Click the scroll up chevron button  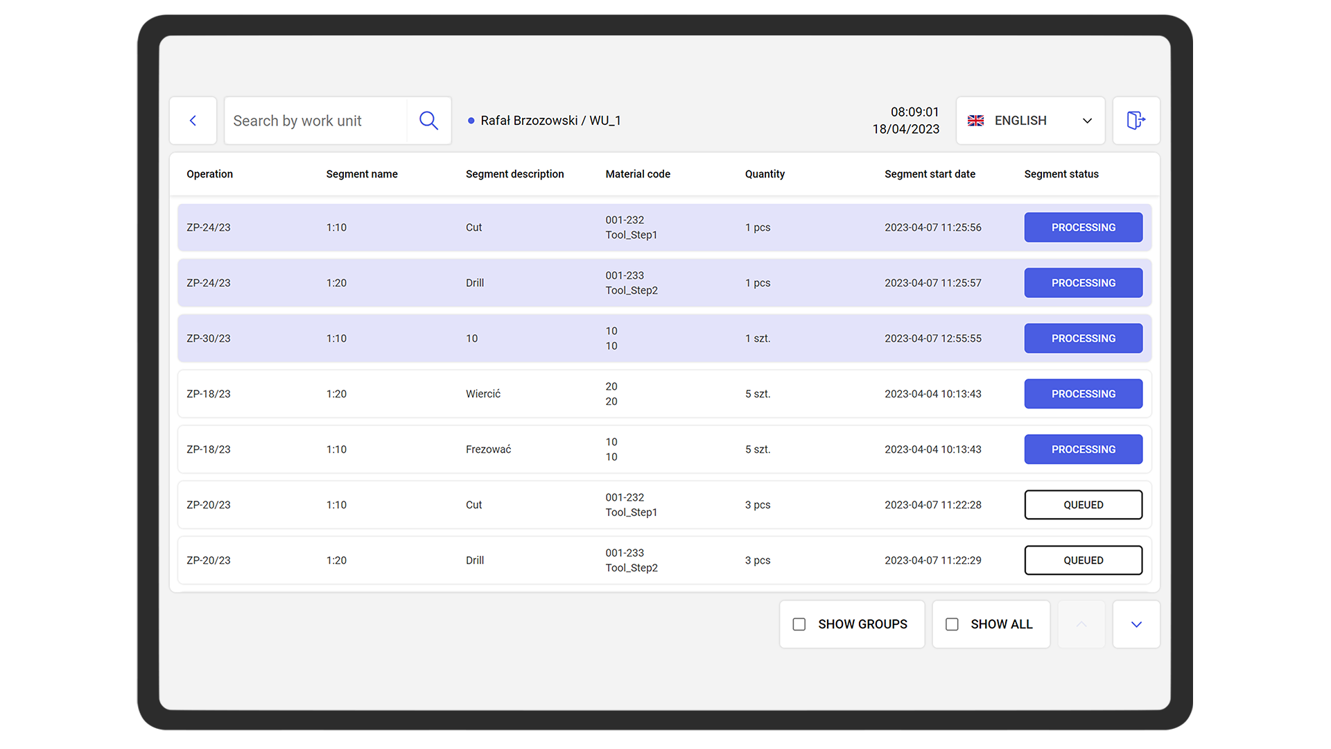pyautogui.click(x=1081, y=624)
